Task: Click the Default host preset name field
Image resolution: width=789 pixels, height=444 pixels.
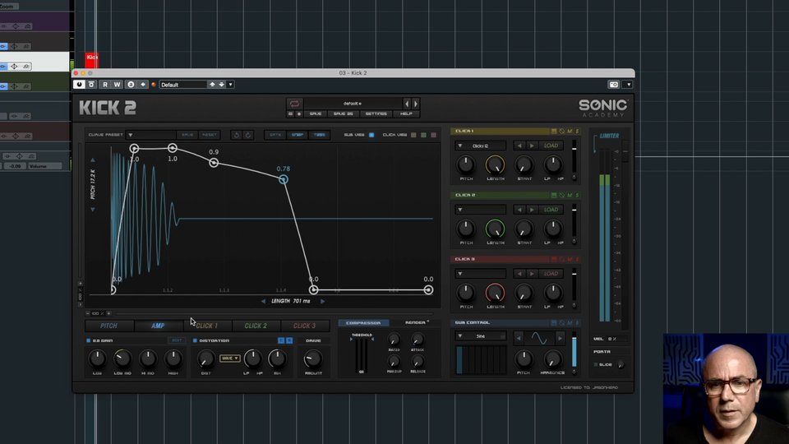Action: 183,85
